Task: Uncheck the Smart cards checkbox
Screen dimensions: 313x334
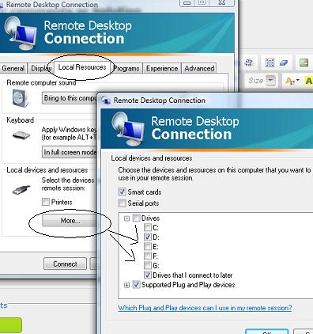Action: tap(122, 192)
